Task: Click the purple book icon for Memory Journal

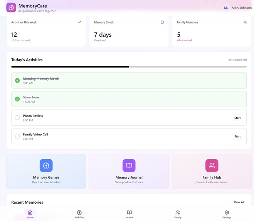Action: (129, 165)
